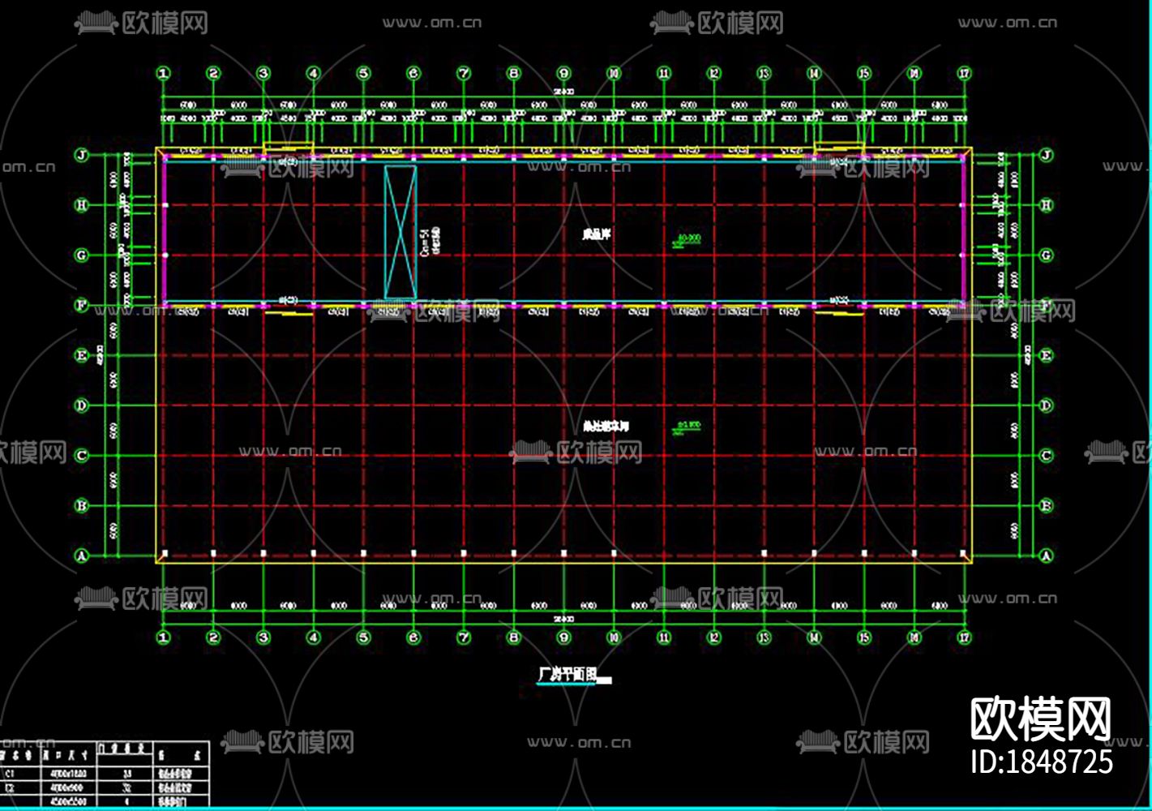Viewport: 1152px width, 811px height.
Task: Pick right-side grid bubble C
Action: click(1046, 456)
